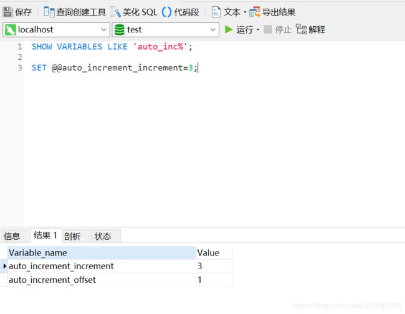Click the Text document icon
The image size is (405, 314).
pyautogui.click(x=216, y=12)
